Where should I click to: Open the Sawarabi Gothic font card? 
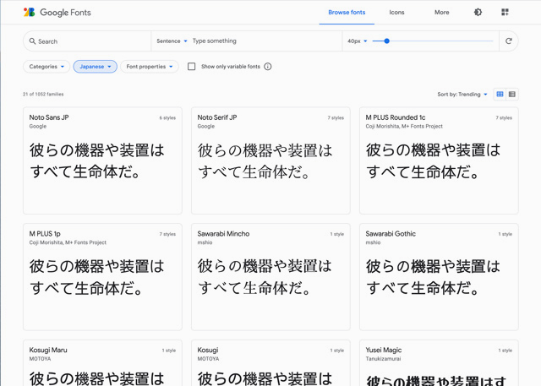pyautogui.click(x=439, y=277)
